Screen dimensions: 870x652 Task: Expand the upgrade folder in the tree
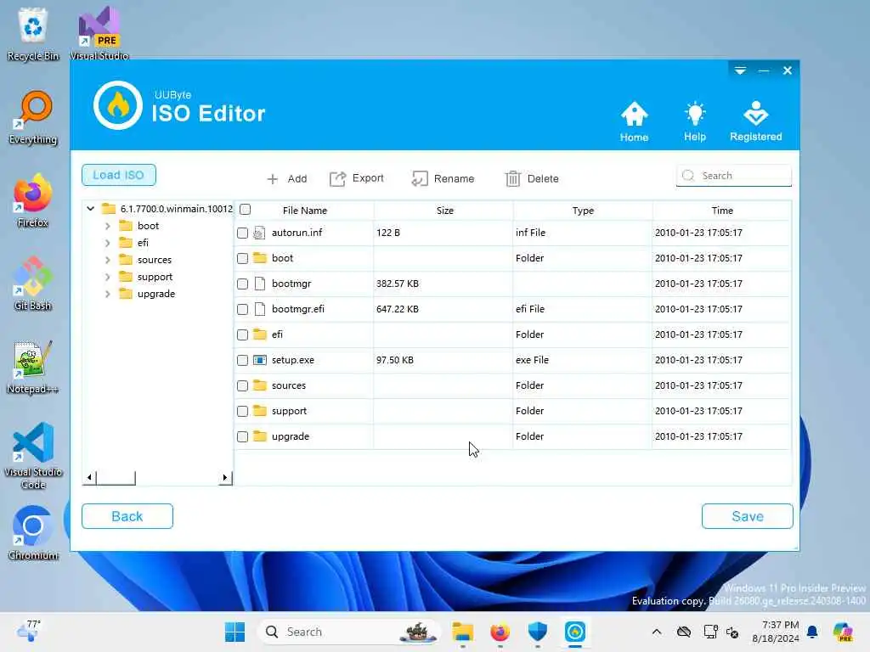click(x=108, y=295)
